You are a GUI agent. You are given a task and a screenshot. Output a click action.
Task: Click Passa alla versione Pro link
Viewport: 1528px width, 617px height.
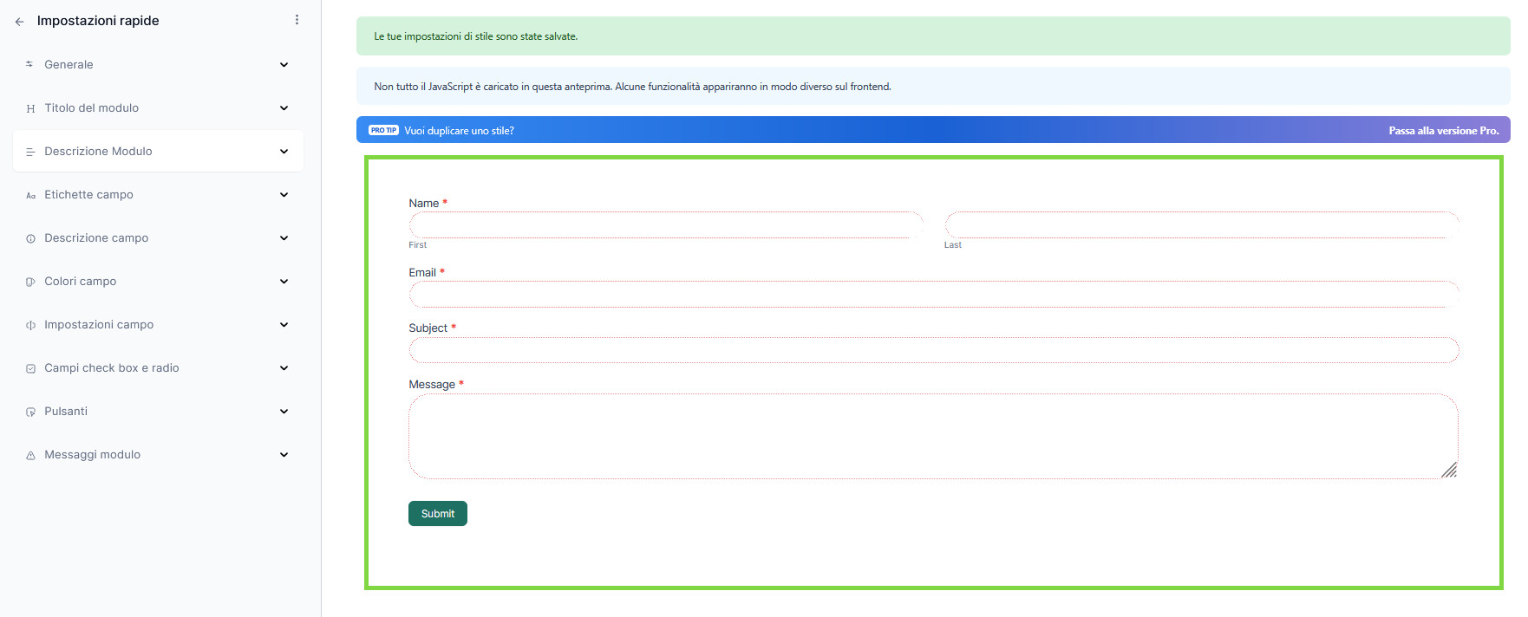[x=1444, y=130]
